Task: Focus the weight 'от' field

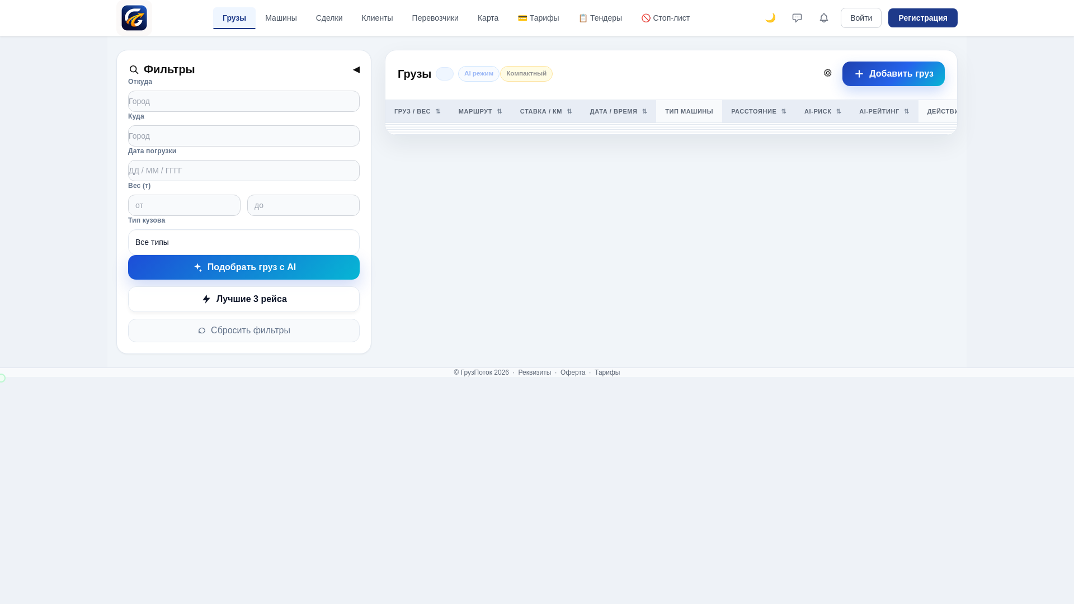Action: click(184, 205)
